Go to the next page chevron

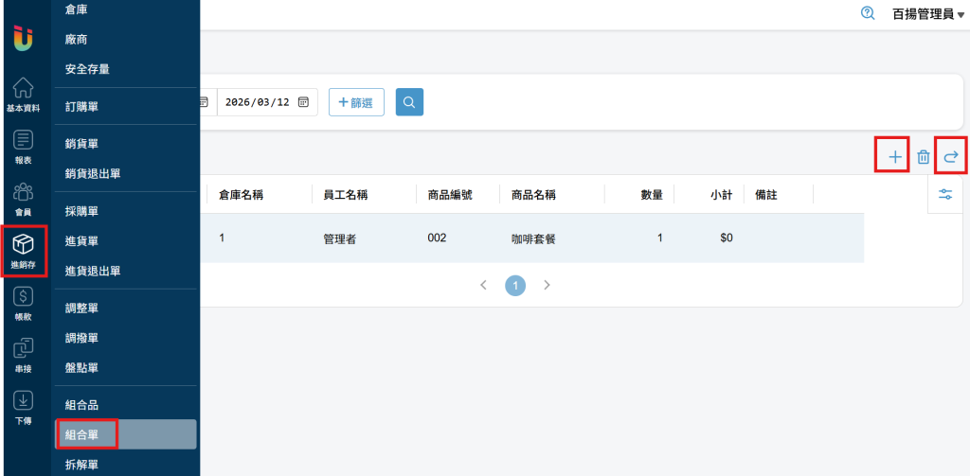pos(547,284)
